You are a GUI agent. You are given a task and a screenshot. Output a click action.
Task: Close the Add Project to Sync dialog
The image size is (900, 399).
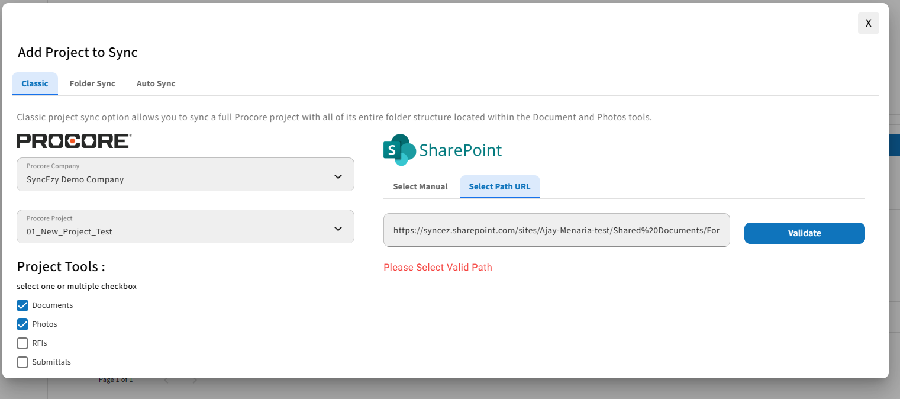click(868, 22)
